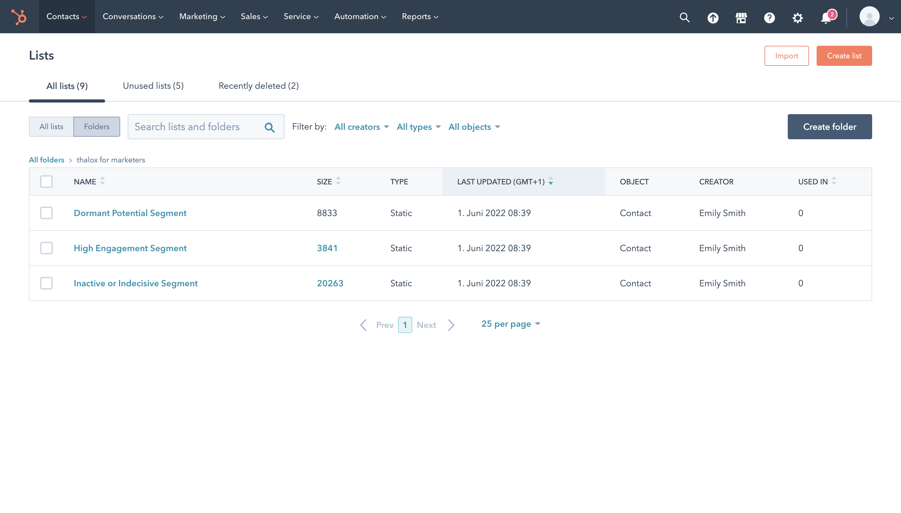The width and height of the screenshot is (901, 513).
Task: Click the user avatar icon
Action: 869,17
